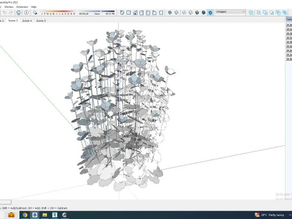Switch to the Iso view icon
The image size is (292, 219).
(x=122, y=13)
